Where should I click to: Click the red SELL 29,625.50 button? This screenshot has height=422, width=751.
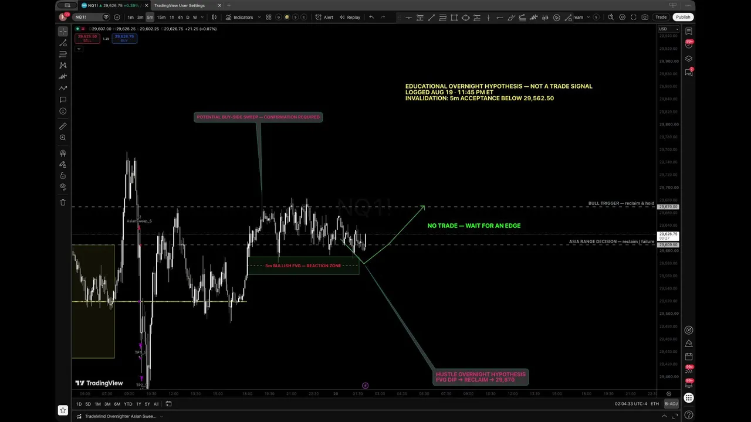tap(87, 38)
